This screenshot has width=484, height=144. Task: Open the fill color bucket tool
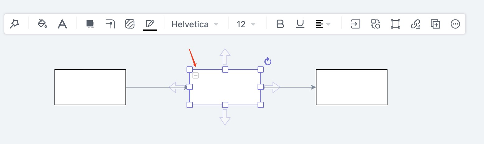tap(42, 24)
